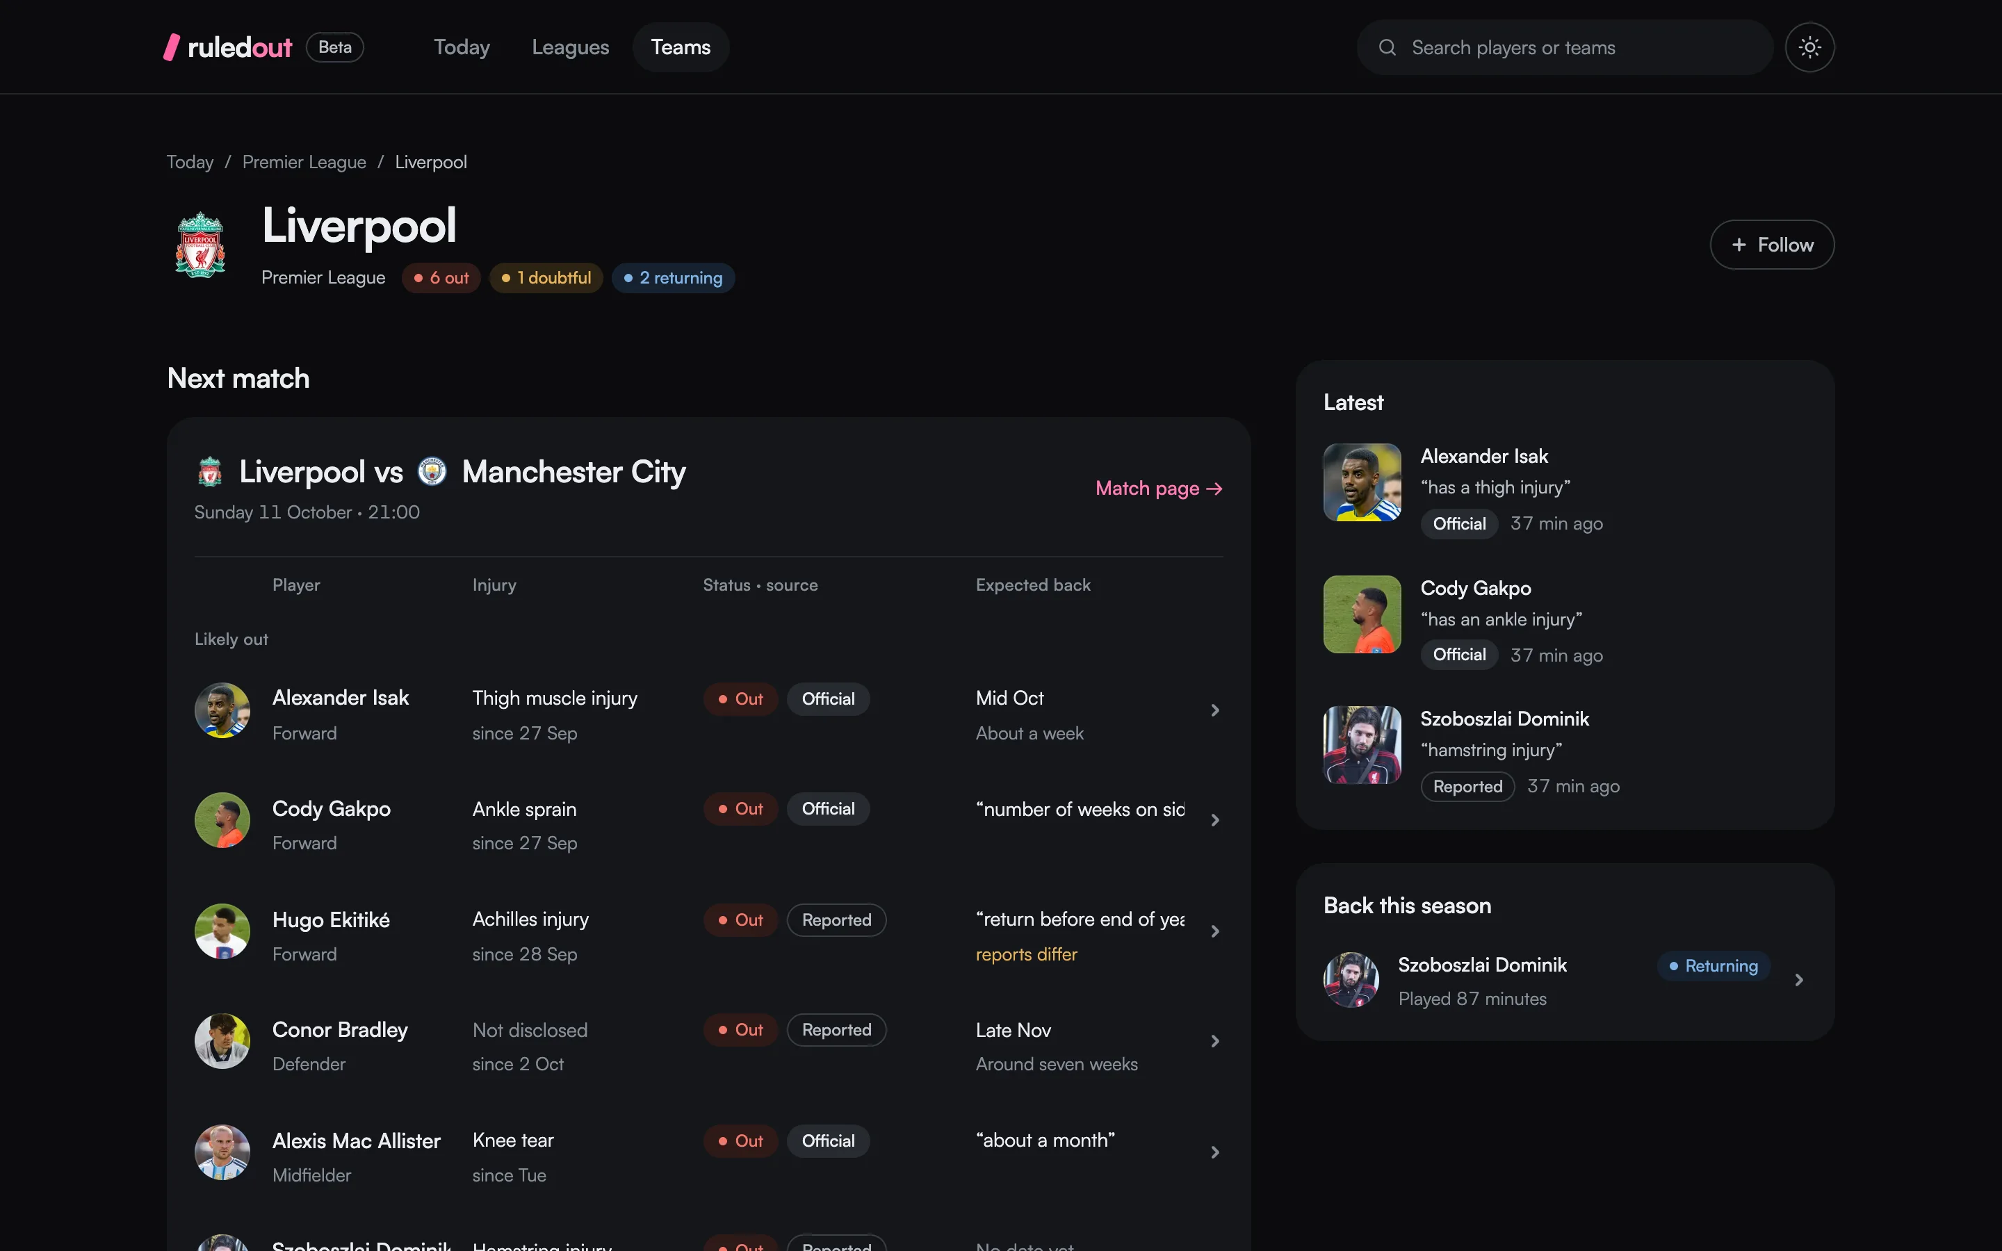The height and width of the screenshot is (1251, 2002).
Task: Click the Returning badge for Szoboszlai
Action: pos(1714,965)
